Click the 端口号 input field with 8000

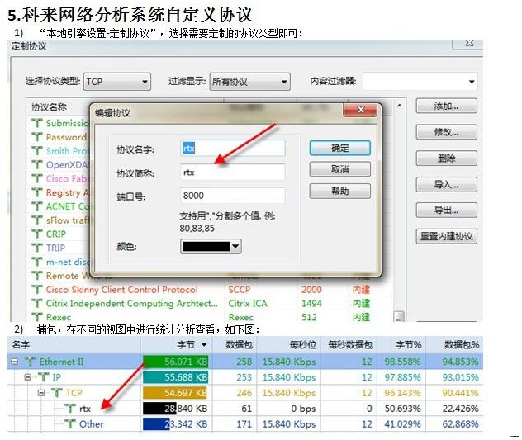click(x=233, y=196)
